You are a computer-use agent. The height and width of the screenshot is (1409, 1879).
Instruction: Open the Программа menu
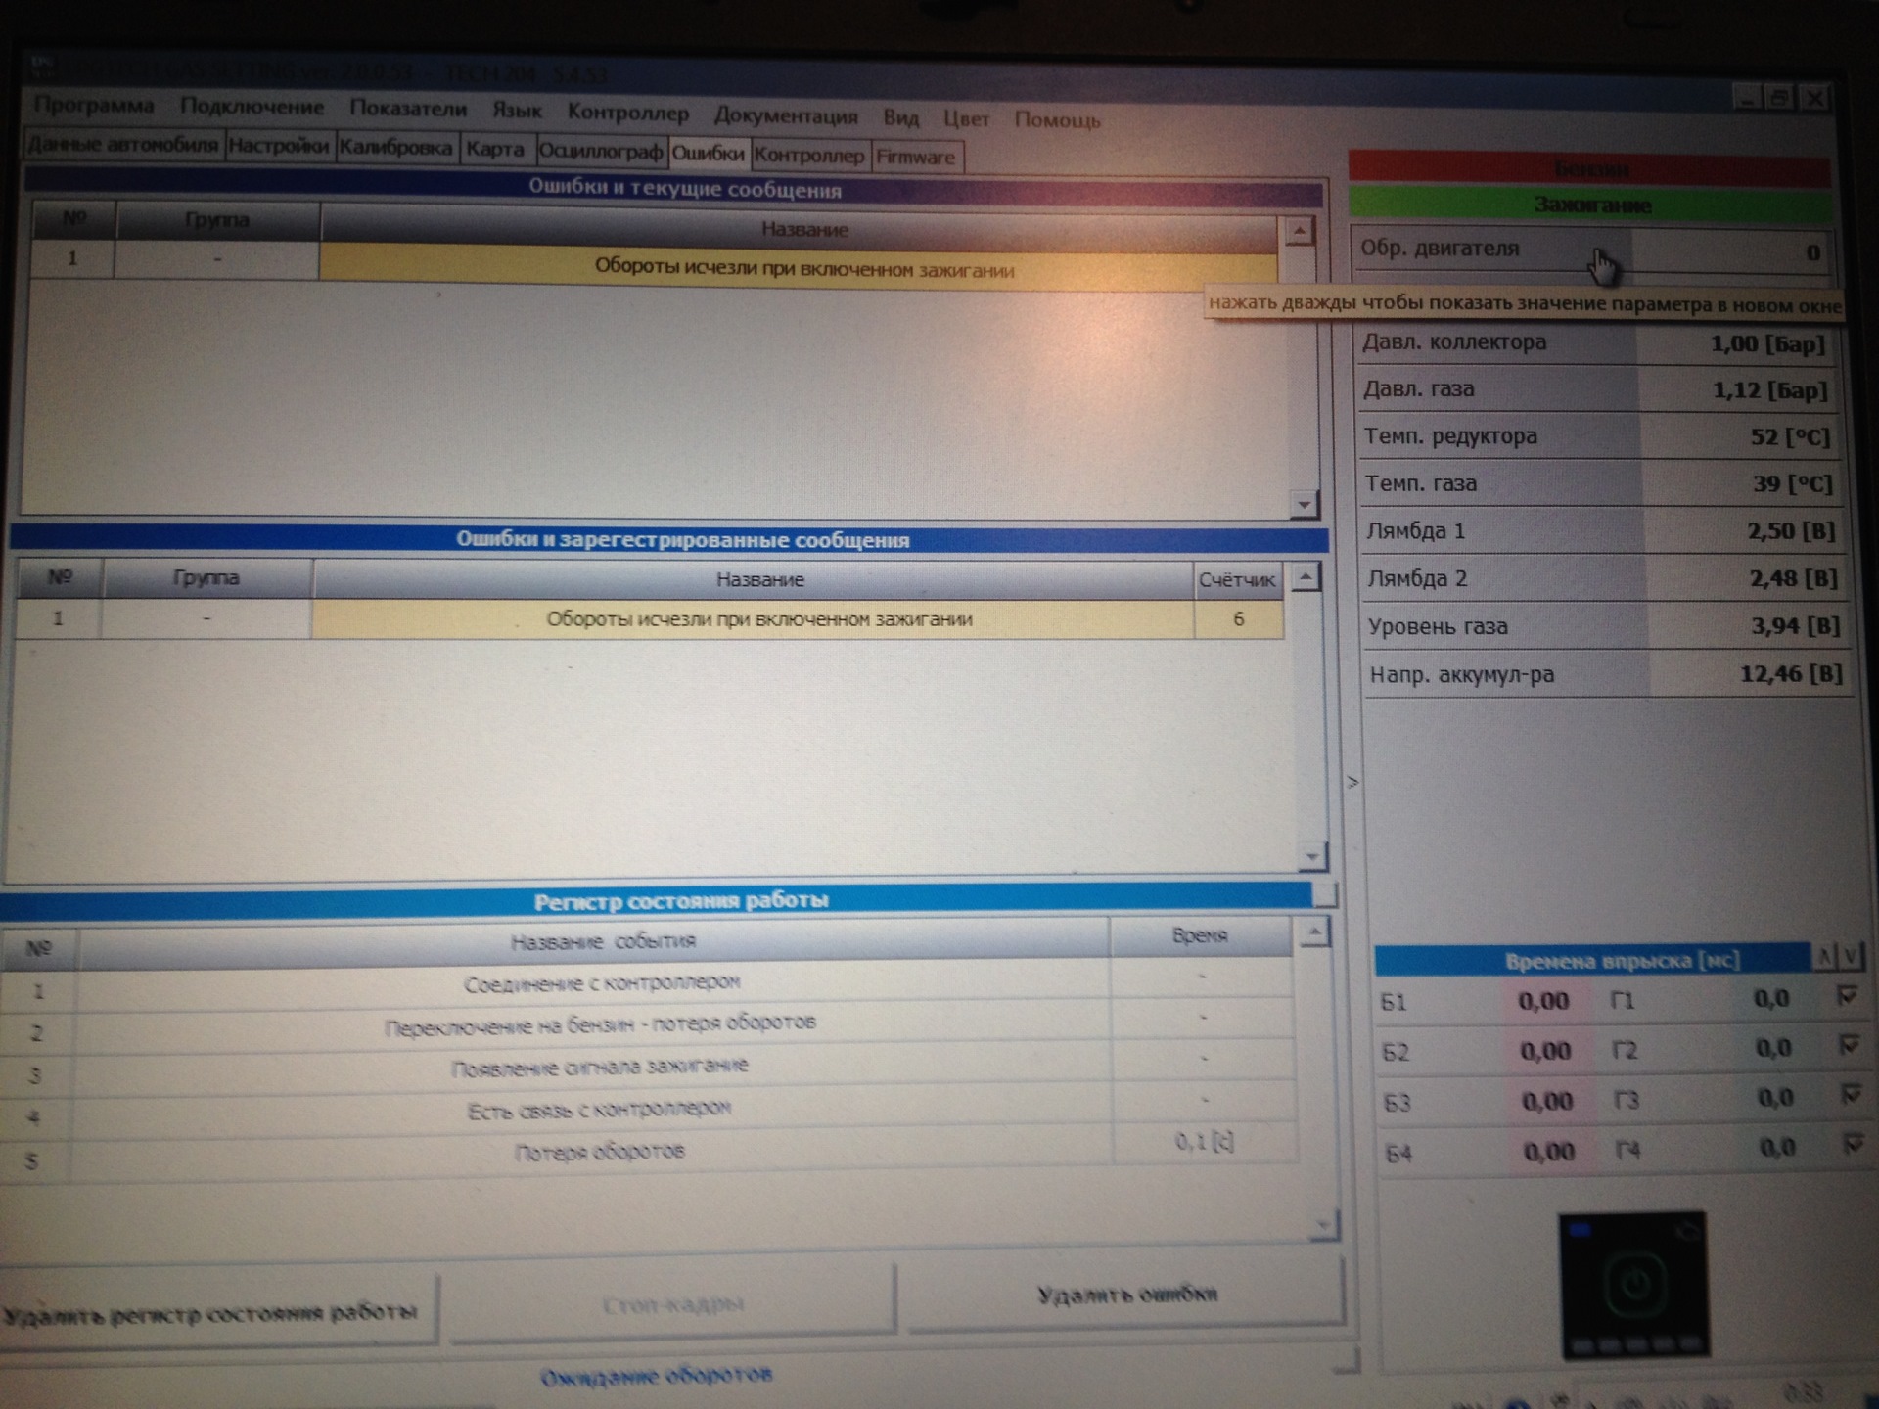coord(94,106)
